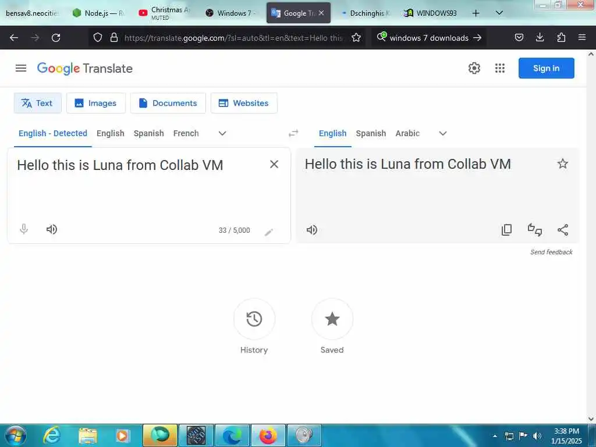Open Microsoft Edge from taskbar
Image resolution: width=596 pixels, height=447 pixels.
pyautogui.click(x=232, y=435)
